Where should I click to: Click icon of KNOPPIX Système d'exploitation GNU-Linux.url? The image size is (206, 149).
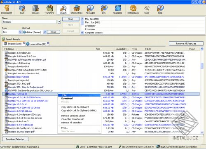tap(6, 90)
